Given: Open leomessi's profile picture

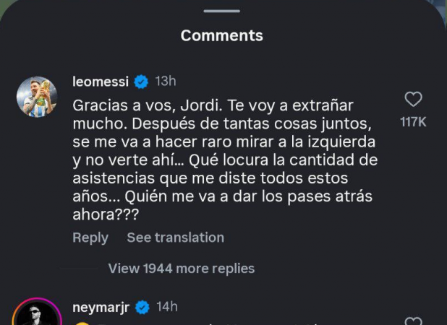Looking at the screenshot, I should (36, 97).
